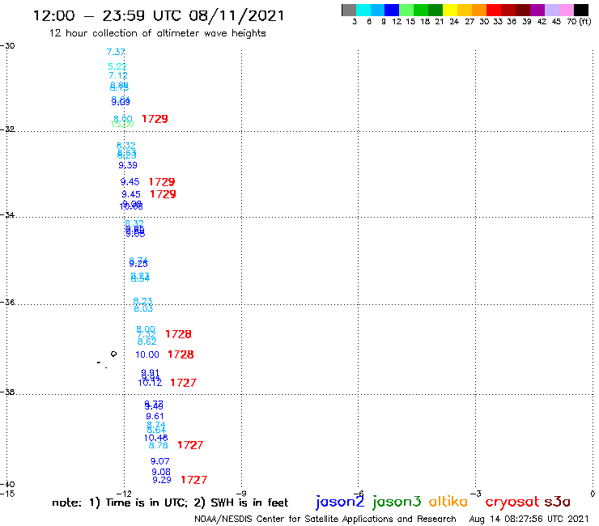
Task: Click the wave height value 8.76
Action: pyautogui.click(x=158, y=445)
